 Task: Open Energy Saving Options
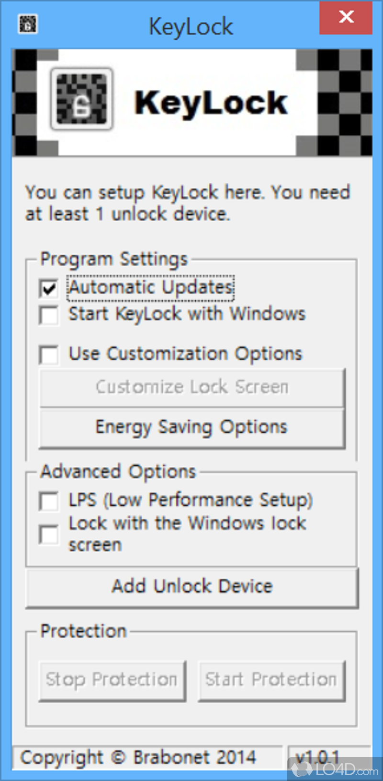191,427
